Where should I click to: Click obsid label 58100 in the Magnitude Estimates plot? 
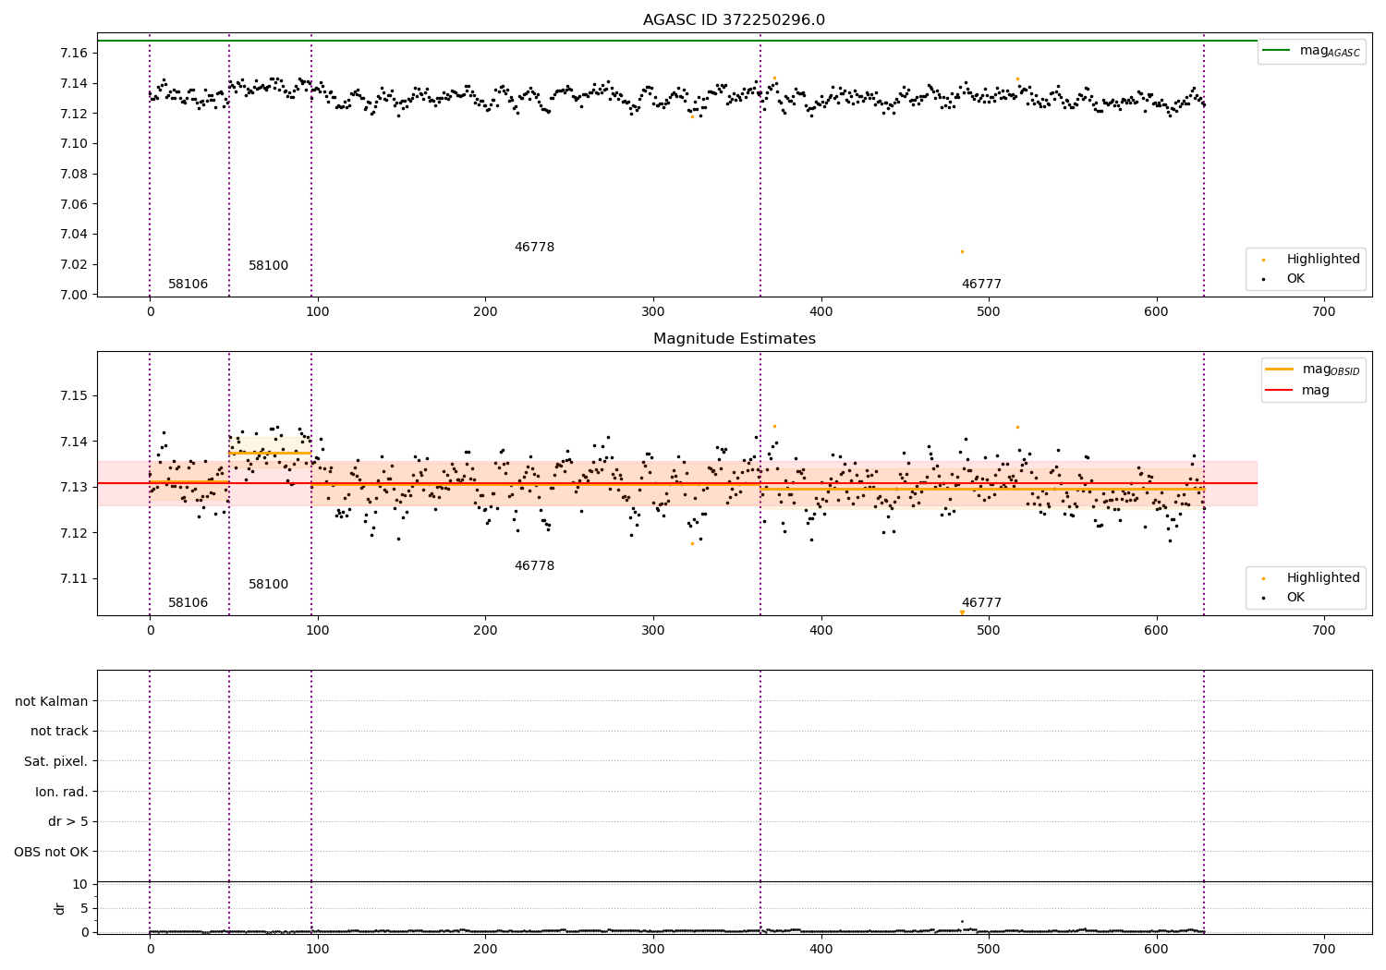pyautogui.click(x=269, y=585)
